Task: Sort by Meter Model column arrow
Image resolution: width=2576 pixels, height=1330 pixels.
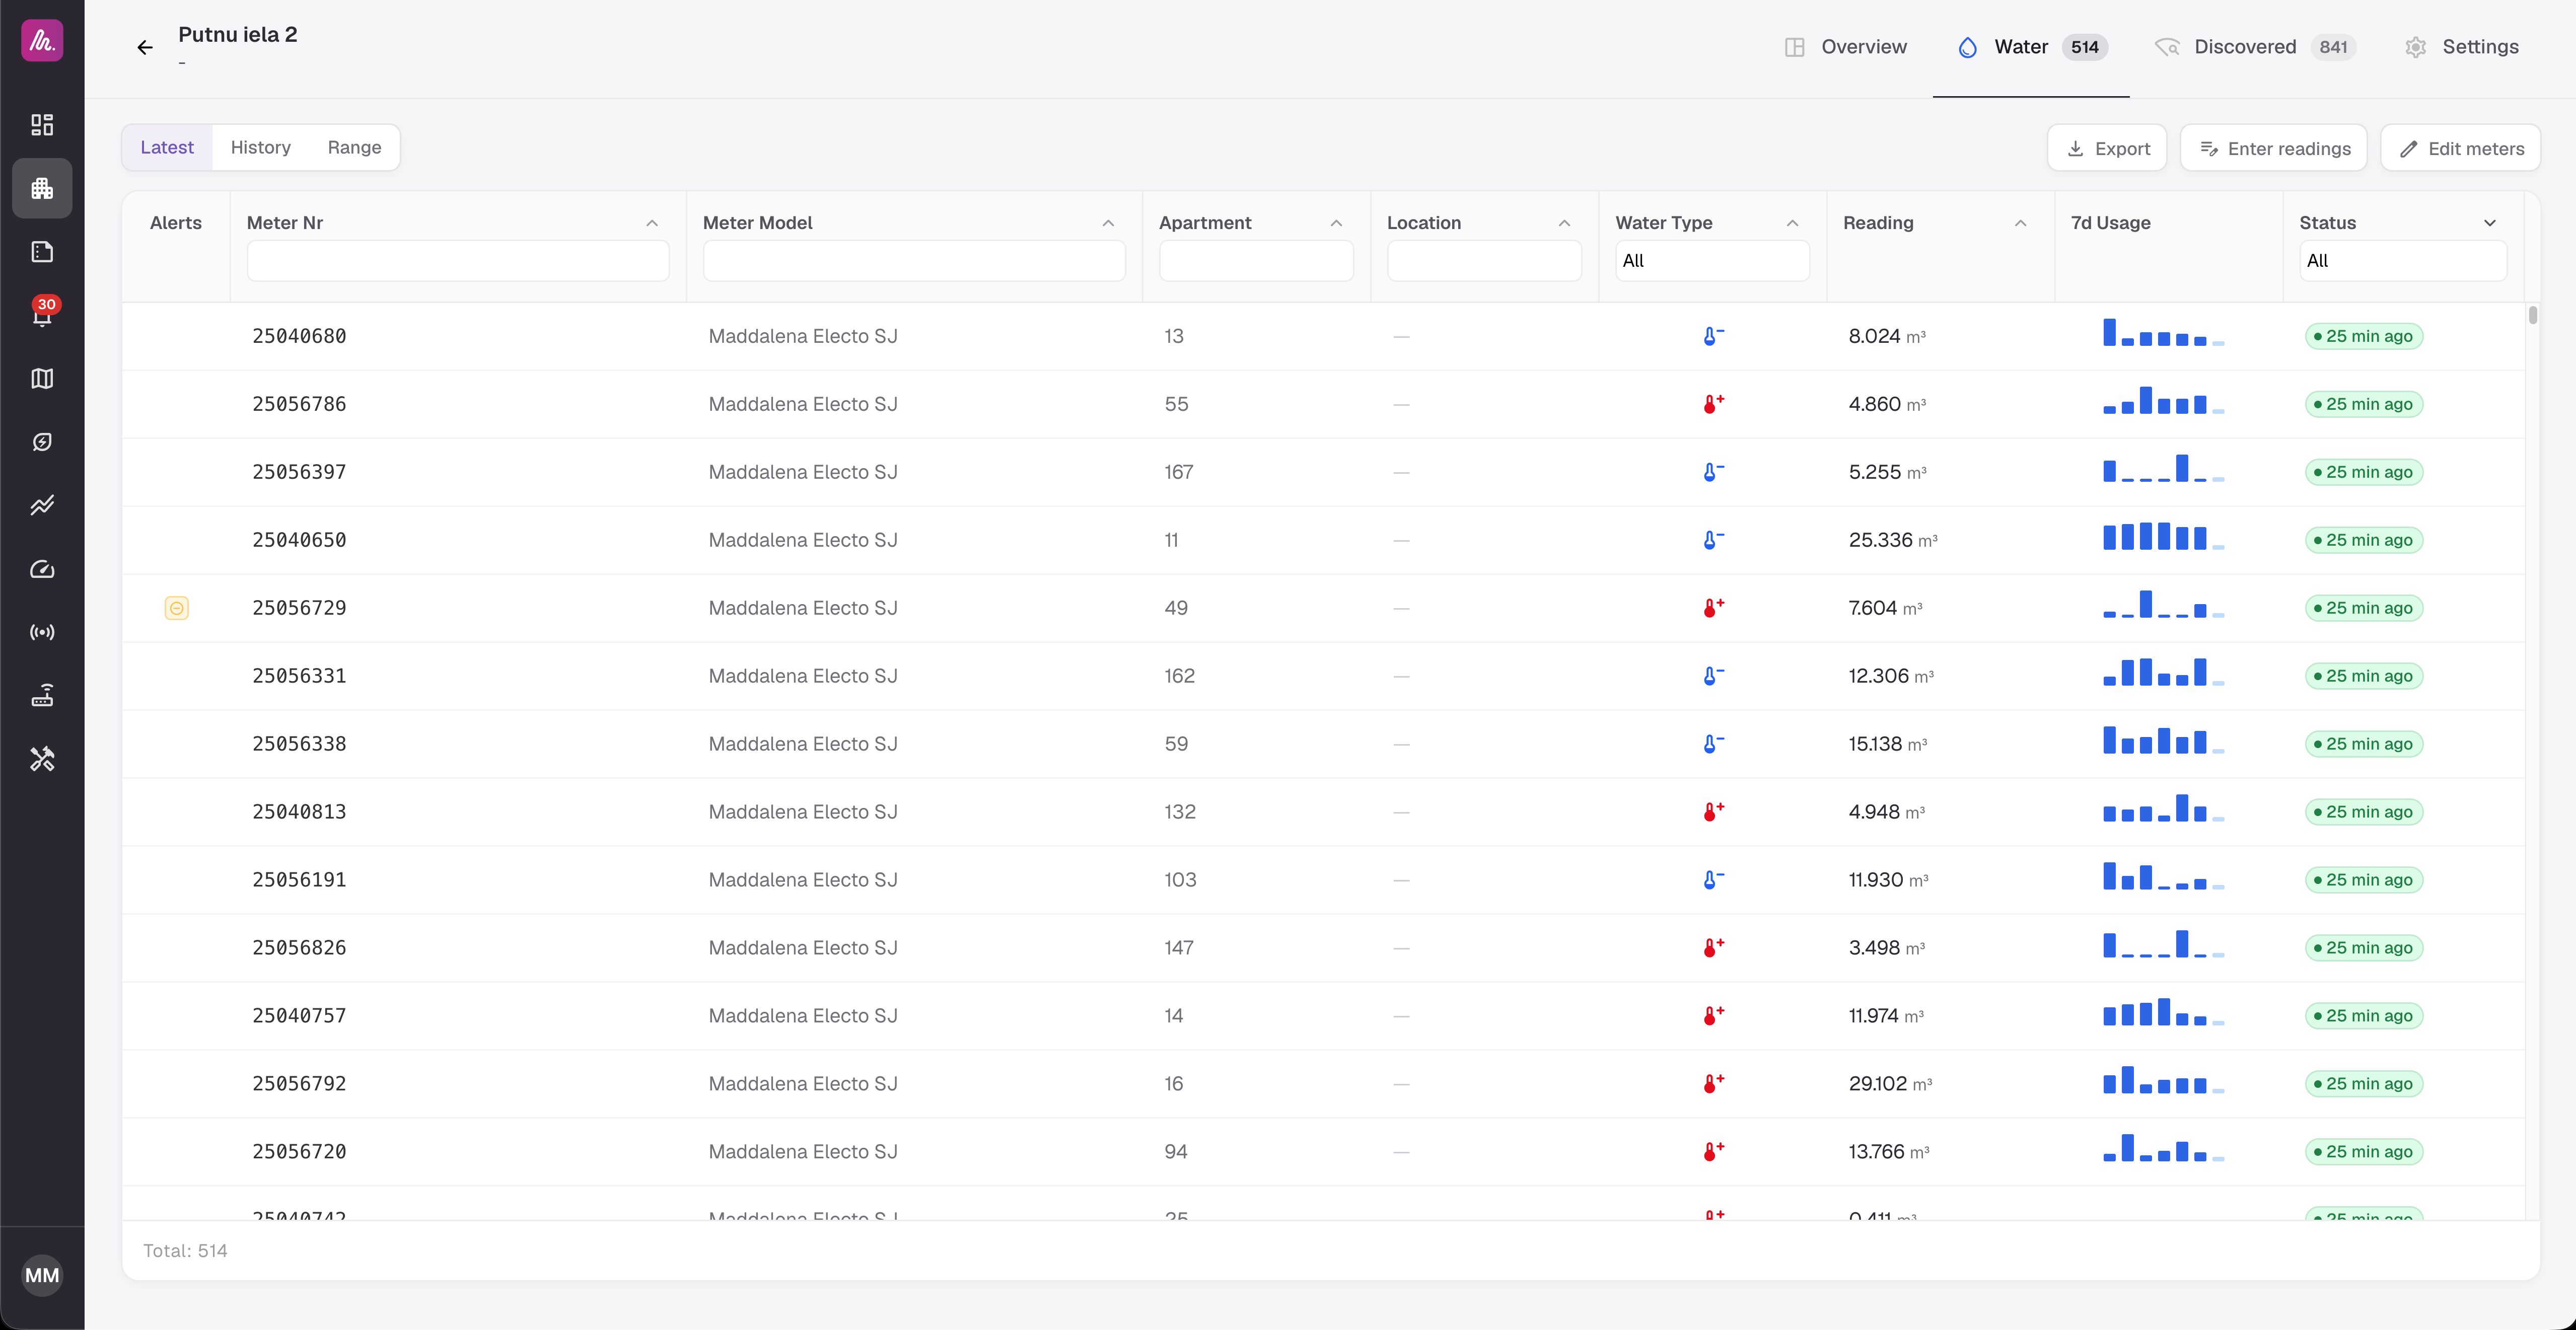Action: (x=1108, y=223)
